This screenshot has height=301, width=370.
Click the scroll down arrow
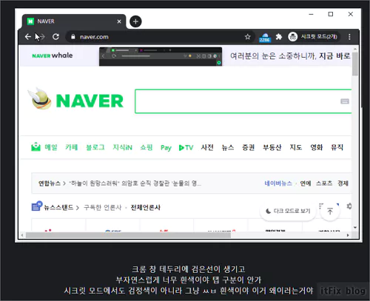pos(355,227)
